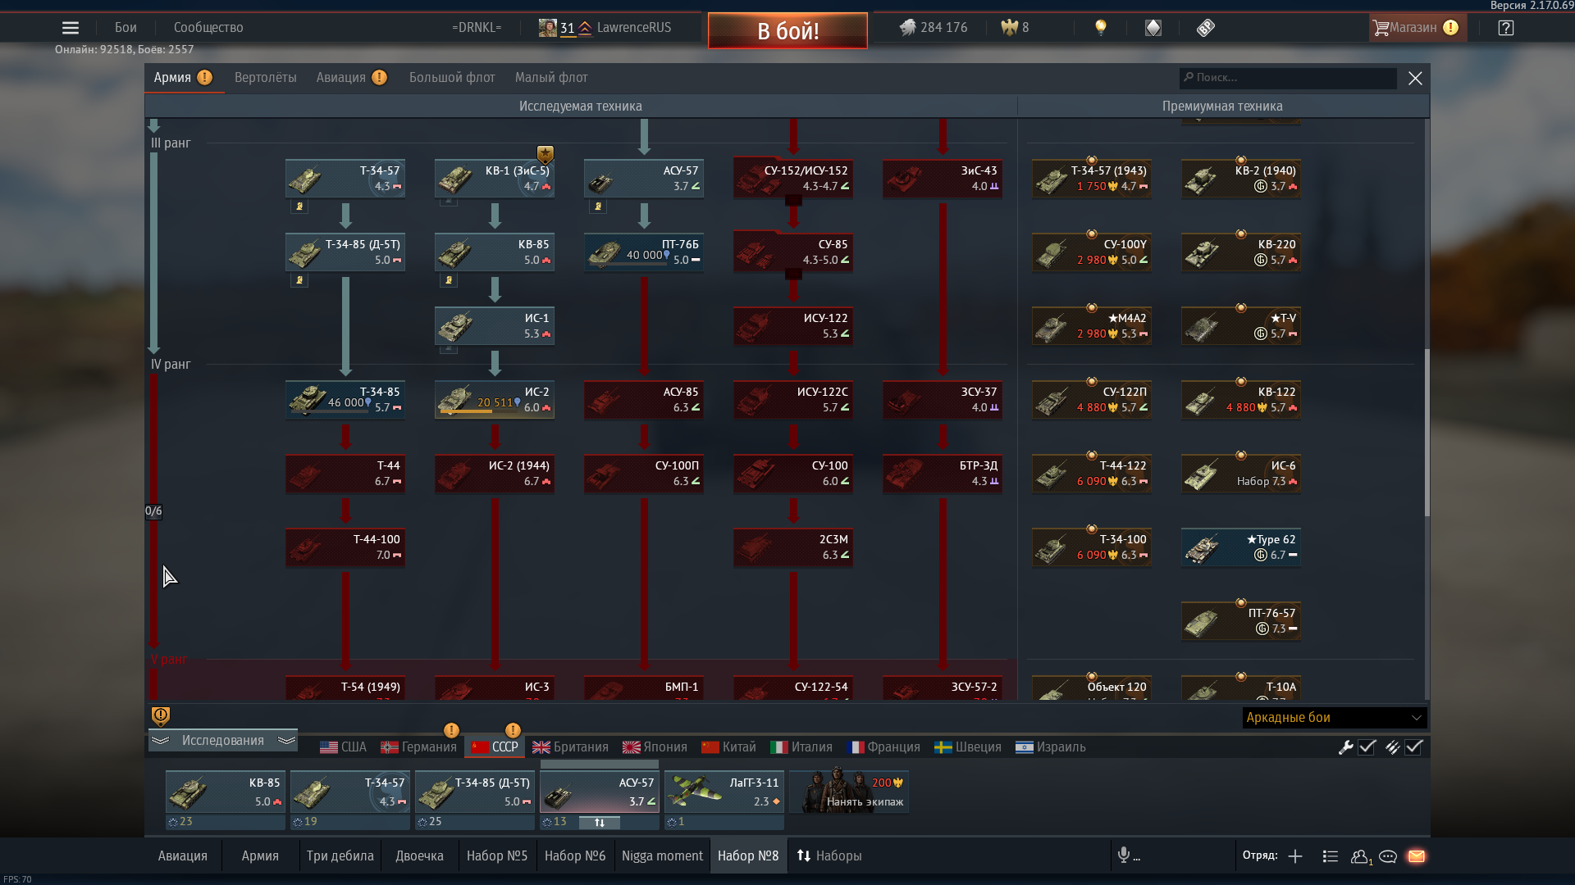This screenshot has height=885, width=1575.
Task: Select the ПТ-76Б vehicle card
Action: coord(644,252)
